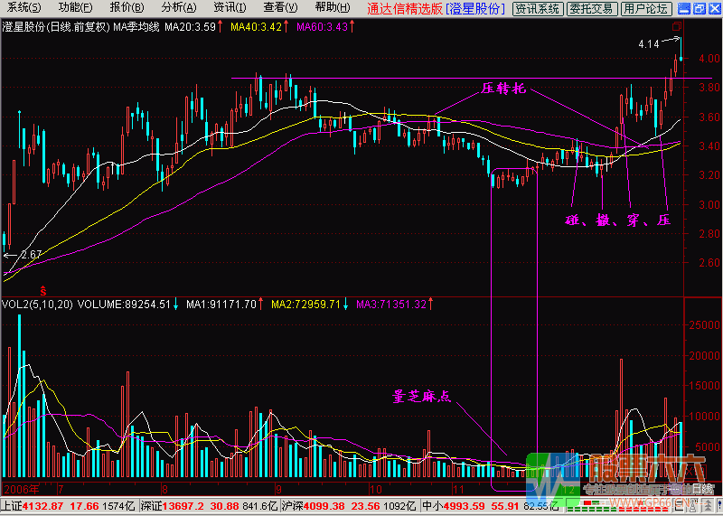Image resolution: width=723 pixels, height=516 pixels.
Task: Click the blue minimize window icon
Action: coord(685,9)
